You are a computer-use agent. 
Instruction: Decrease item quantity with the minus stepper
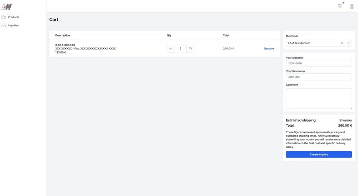[171, 49]
